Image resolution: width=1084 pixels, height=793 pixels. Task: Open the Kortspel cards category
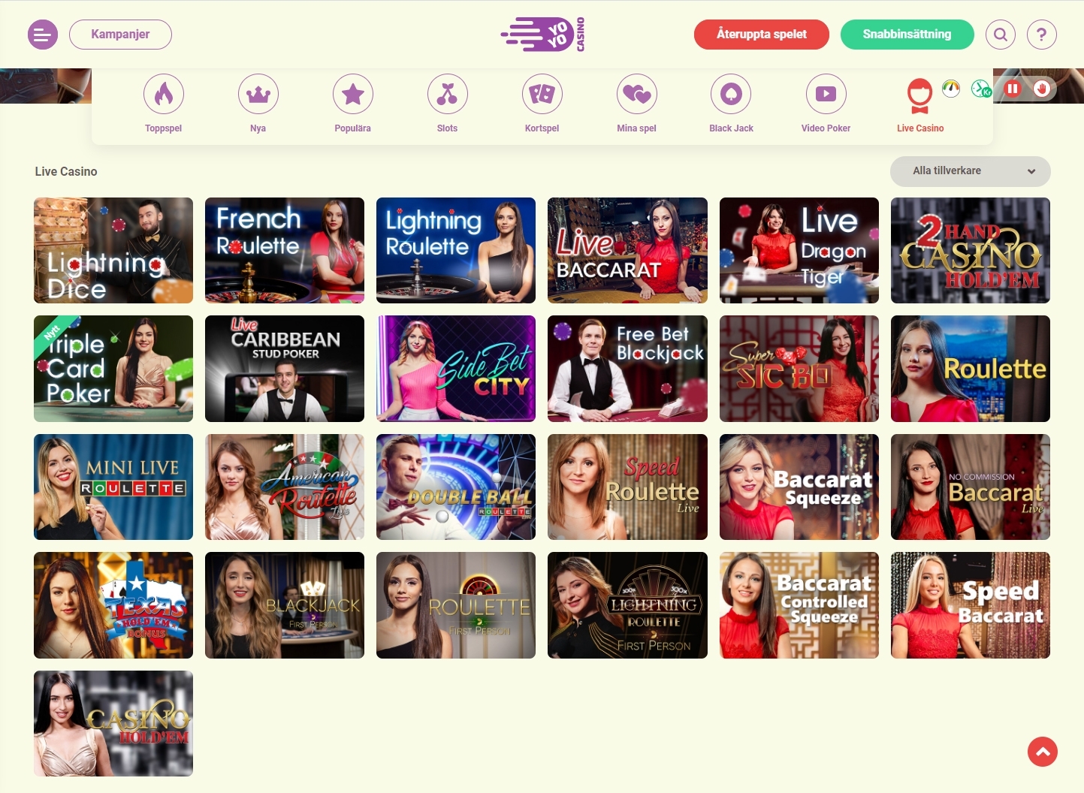tap(542, 95)
